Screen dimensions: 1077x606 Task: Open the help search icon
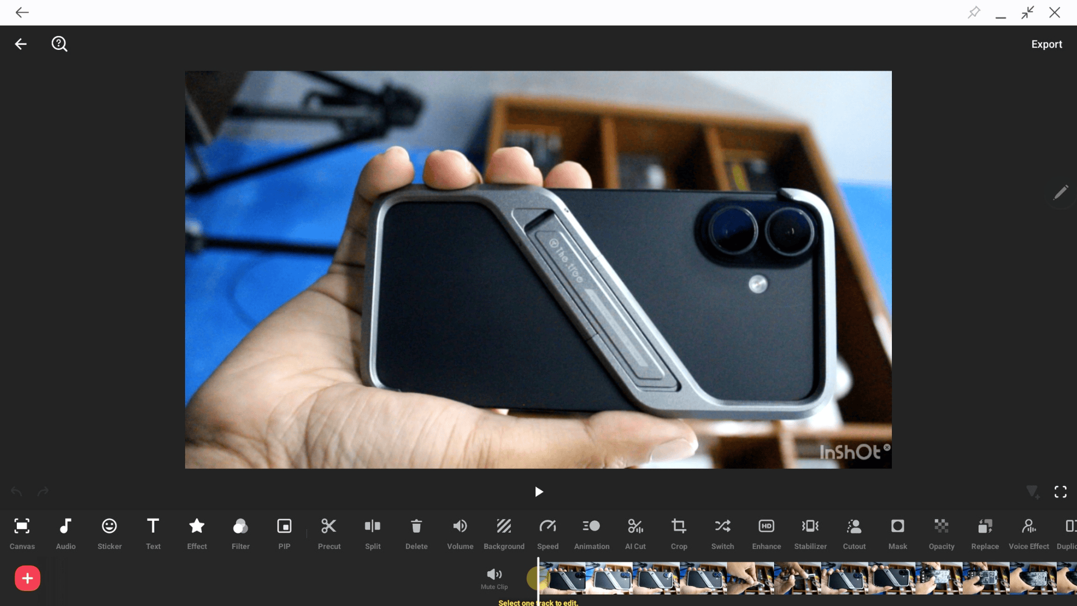click(x=59, y=44)
